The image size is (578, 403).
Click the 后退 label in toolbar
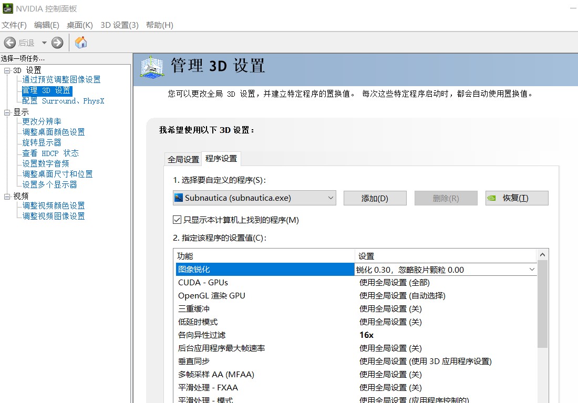[27, 43]
